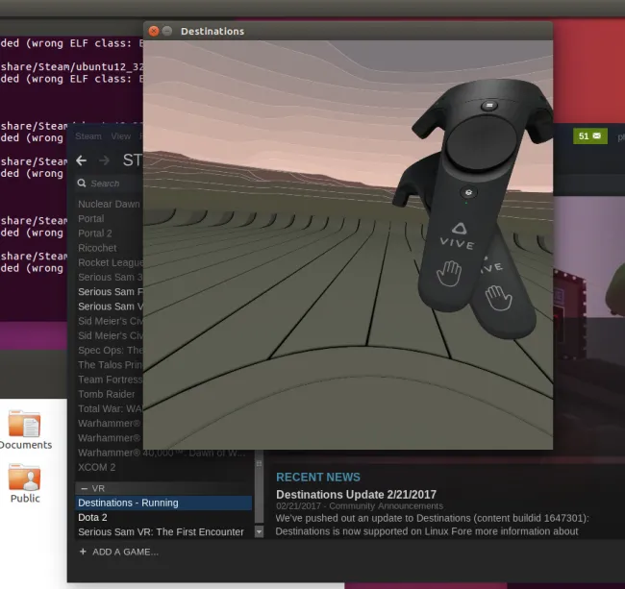The width and height of the screenshot is (625, 589).
Task: Select XCOM 2 in the game list
Action: (x=96, y=467)
